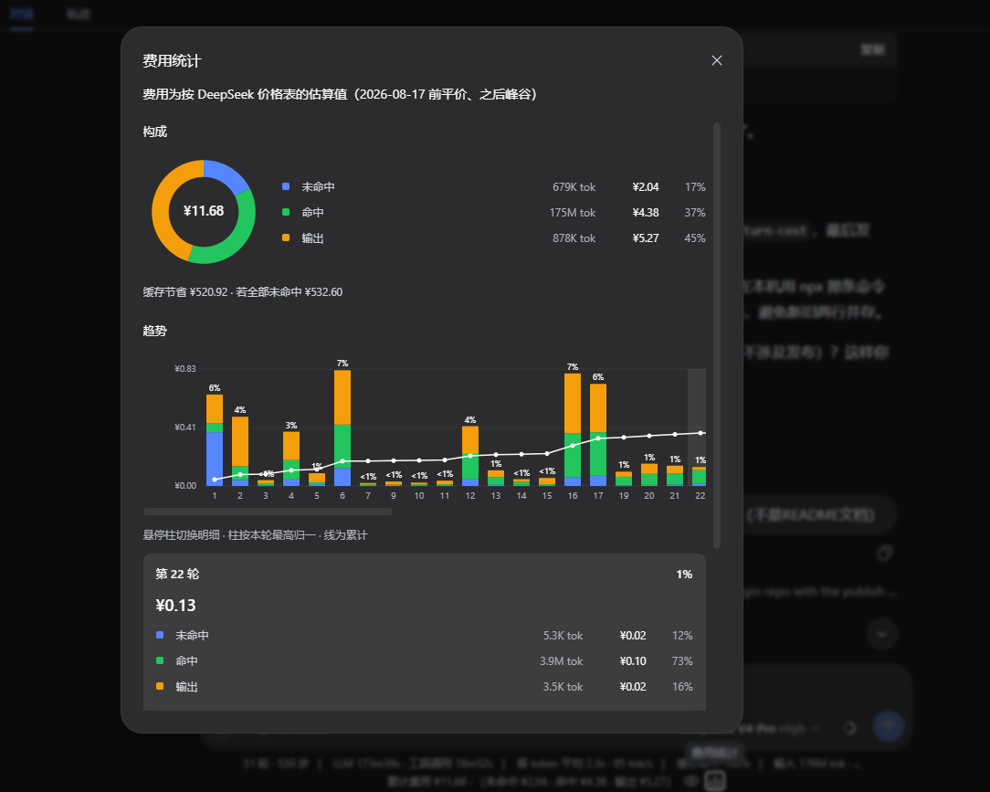Select the round 20 bar in trend chart
The width and height of the screenshot is (990, 792).
(x=649, y=475)
